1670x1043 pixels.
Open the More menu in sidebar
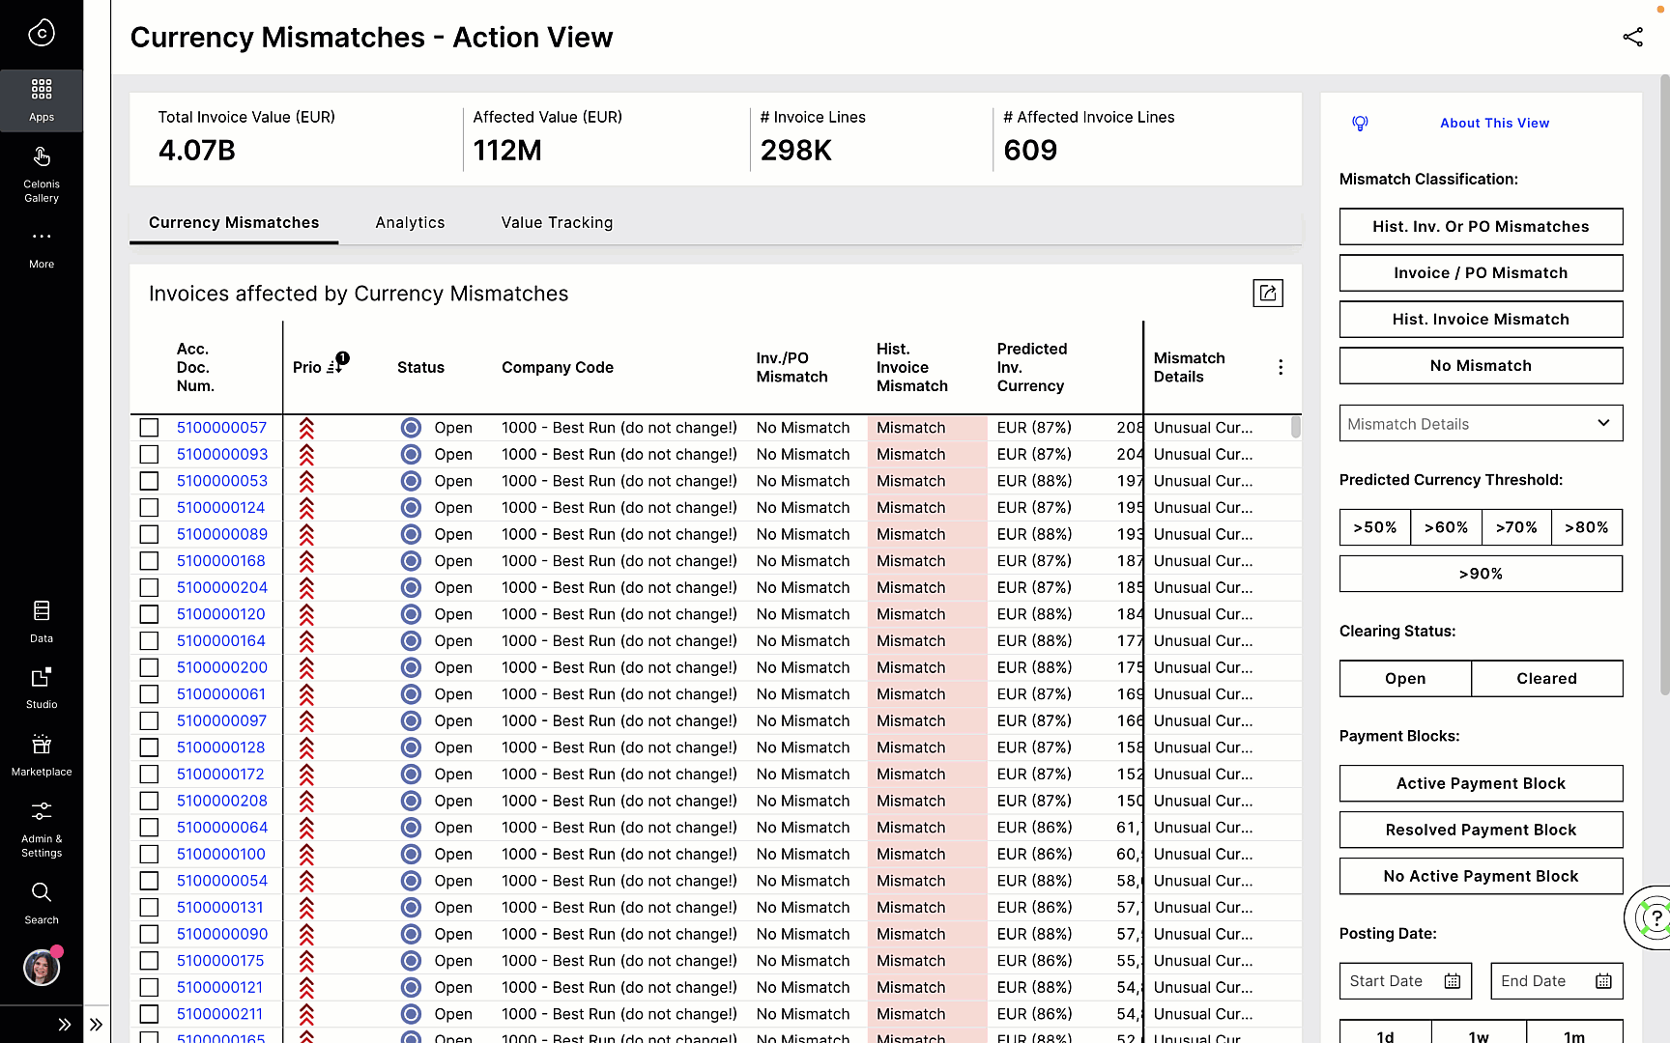click(42, 247)
